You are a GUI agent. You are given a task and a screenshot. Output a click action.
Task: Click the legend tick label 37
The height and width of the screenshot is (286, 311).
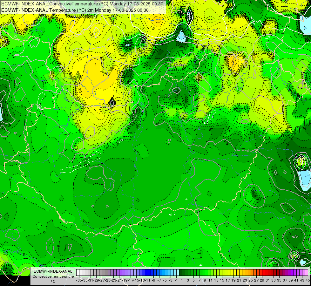(285, 280)
